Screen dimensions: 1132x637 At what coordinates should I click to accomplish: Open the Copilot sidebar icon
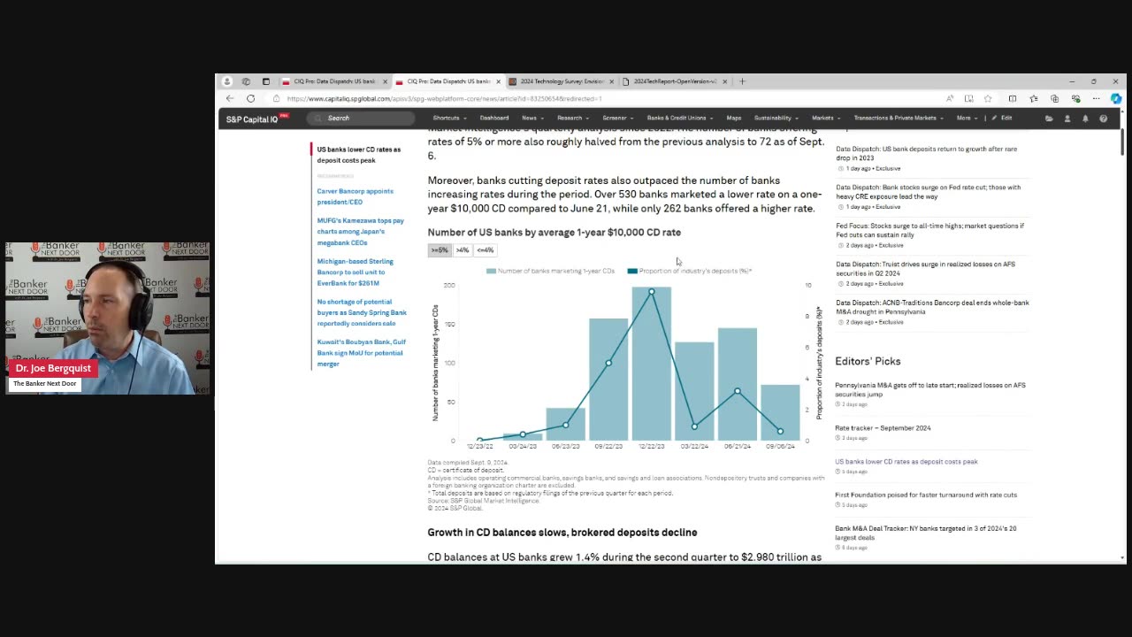1116,98
